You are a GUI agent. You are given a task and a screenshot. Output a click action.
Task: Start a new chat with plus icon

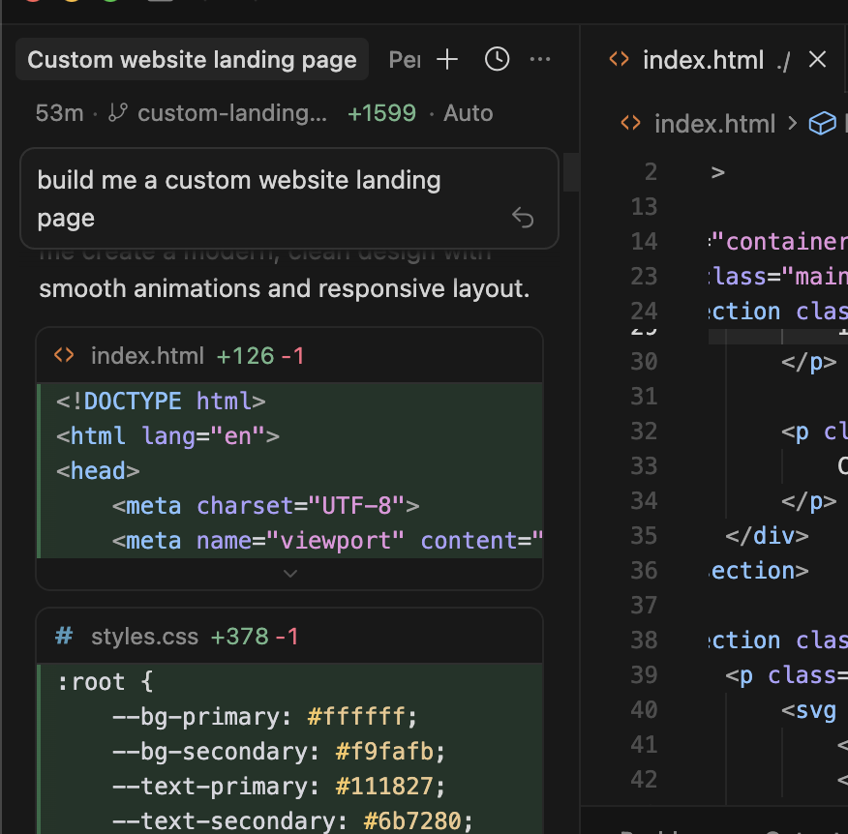tap(447, 60)
